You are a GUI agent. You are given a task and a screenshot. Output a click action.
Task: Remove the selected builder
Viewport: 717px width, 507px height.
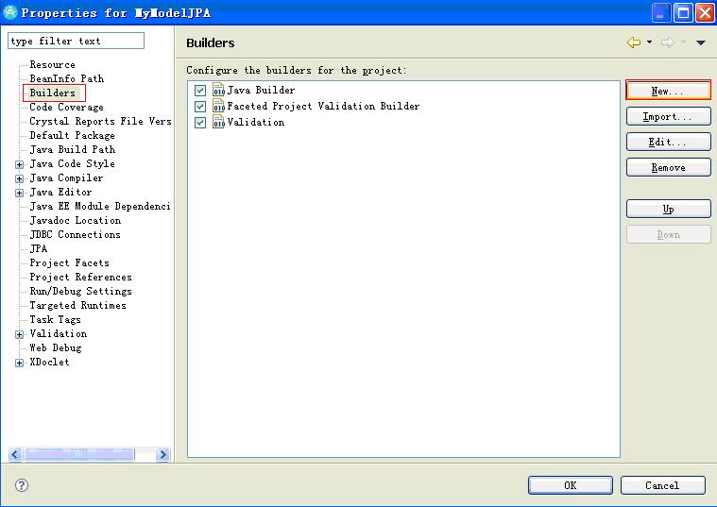(x=668, y=167)
